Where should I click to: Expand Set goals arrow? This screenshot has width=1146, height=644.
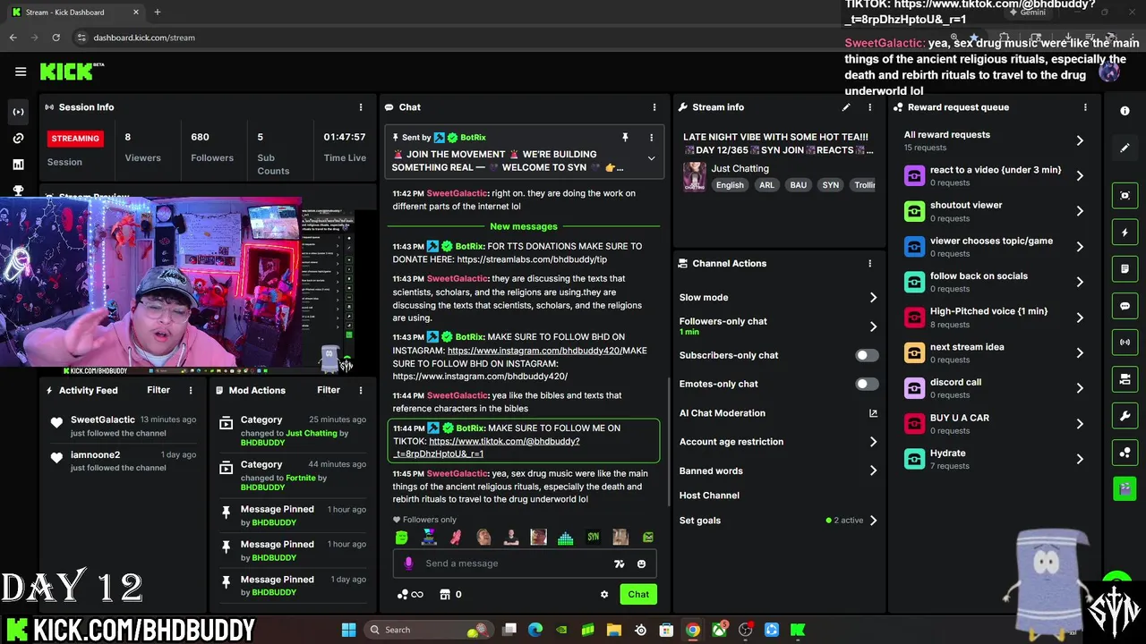click(x=873, y=521)
